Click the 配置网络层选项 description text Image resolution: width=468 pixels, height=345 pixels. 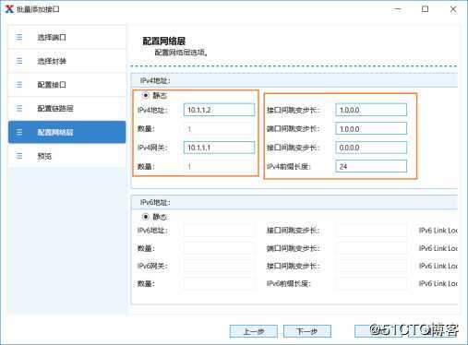(181, 53)
